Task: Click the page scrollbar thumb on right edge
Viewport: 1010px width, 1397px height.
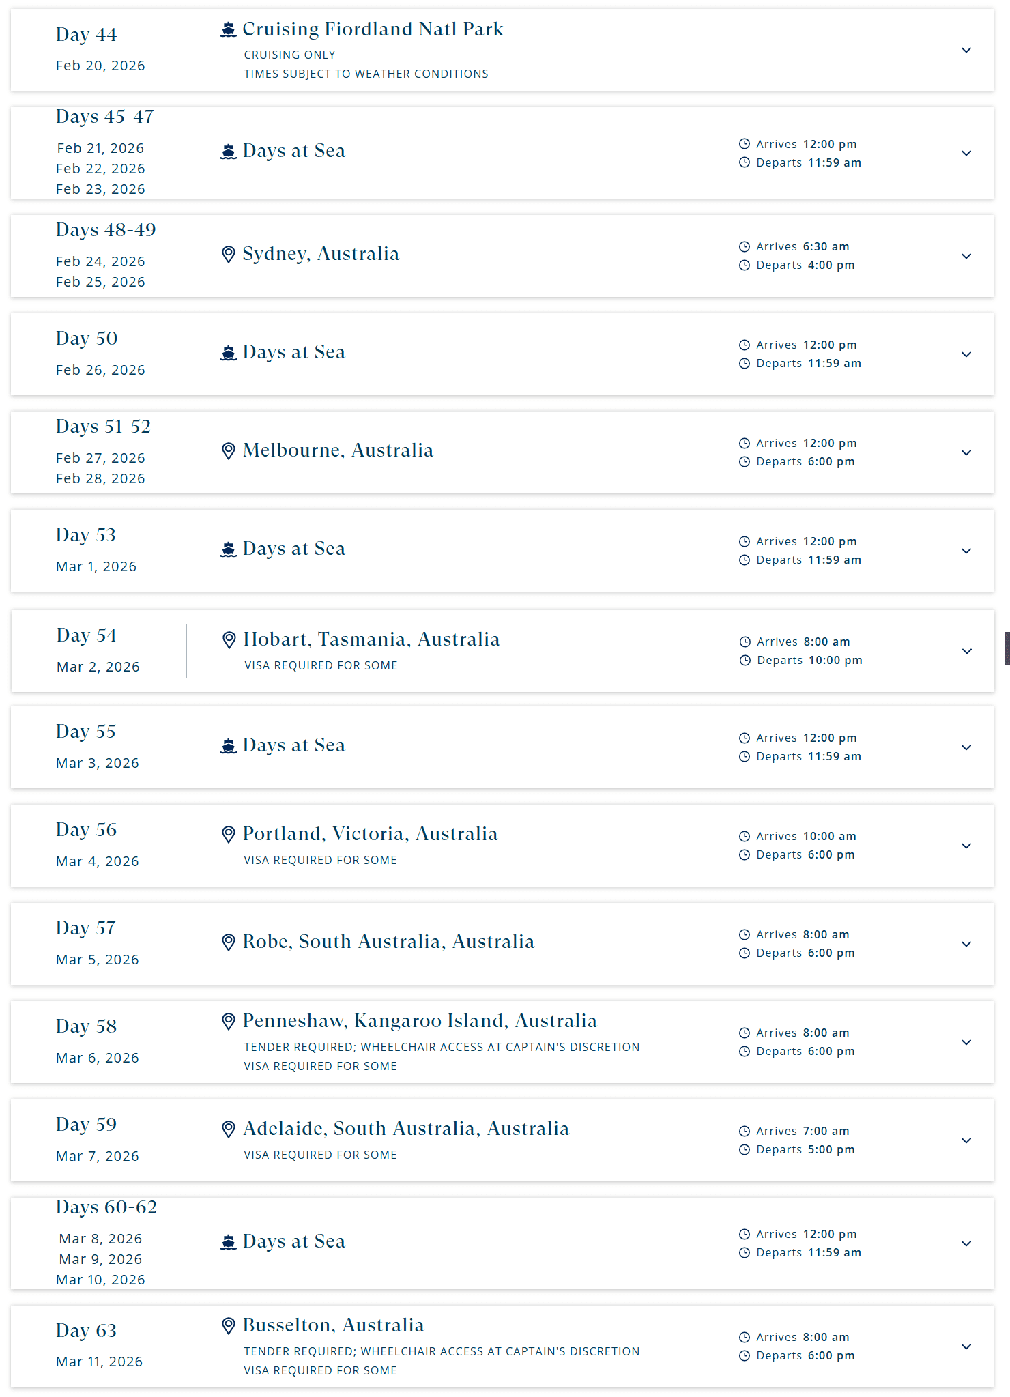Action: tap(1007, 648)
